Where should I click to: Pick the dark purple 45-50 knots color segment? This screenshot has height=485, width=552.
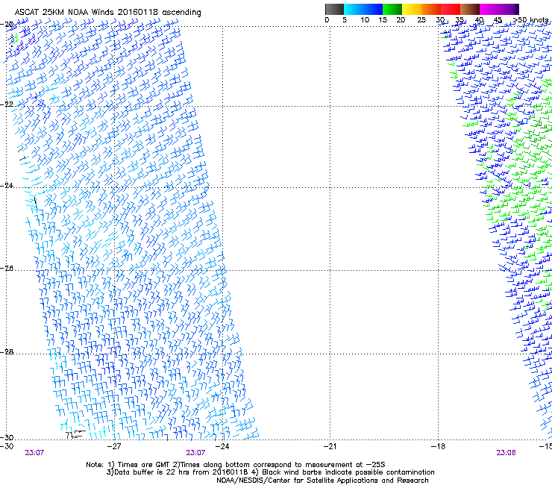(509, 9)
